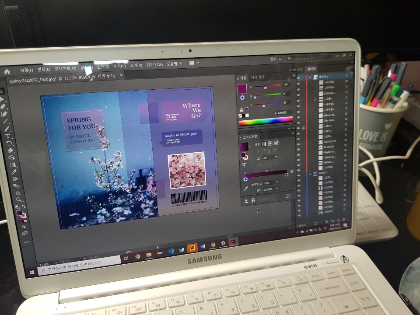
Task: Open the arrange documents dropdown
Action: coord(194,63)
